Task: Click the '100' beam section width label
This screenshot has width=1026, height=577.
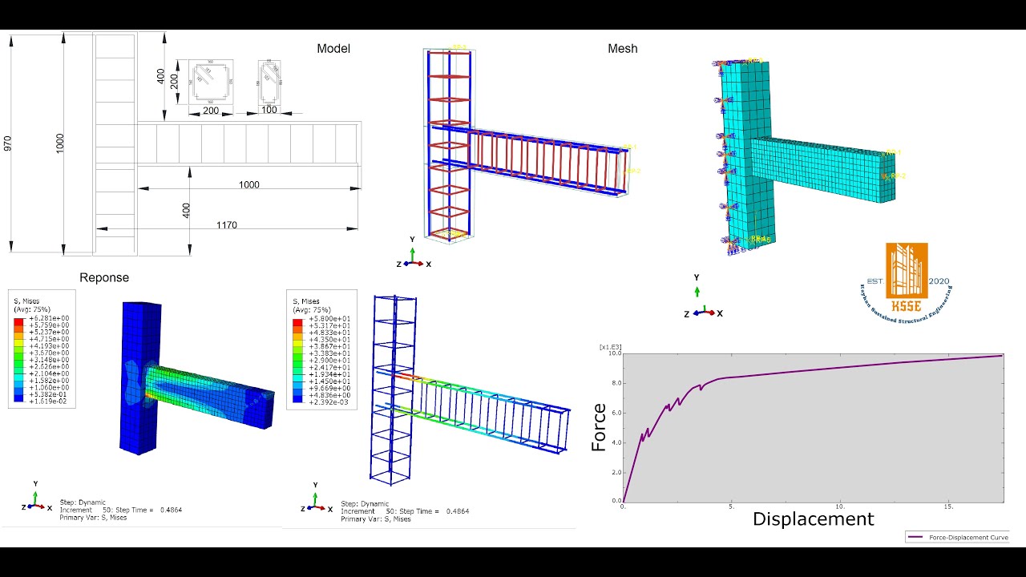Action: (x=269, y=110)
